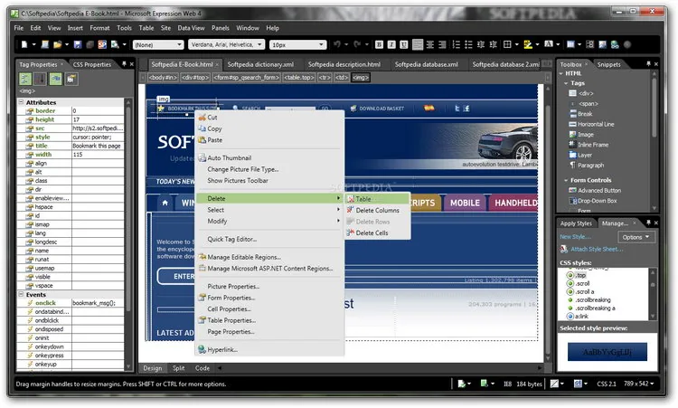
Task: Click the Open folder toolbar icon
Action: 57,44
